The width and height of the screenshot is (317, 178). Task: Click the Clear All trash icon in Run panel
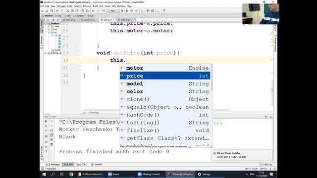click(x=52, y=144)
